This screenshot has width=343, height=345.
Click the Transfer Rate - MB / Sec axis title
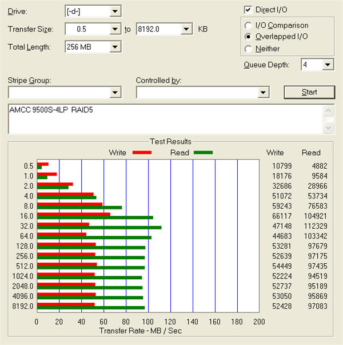coord(141,331)
